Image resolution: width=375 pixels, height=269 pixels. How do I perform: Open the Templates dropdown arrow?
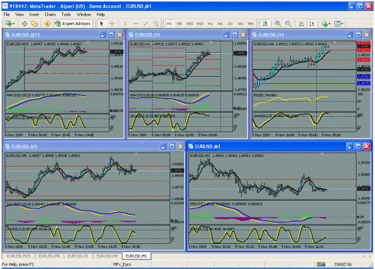coord(342,23)
